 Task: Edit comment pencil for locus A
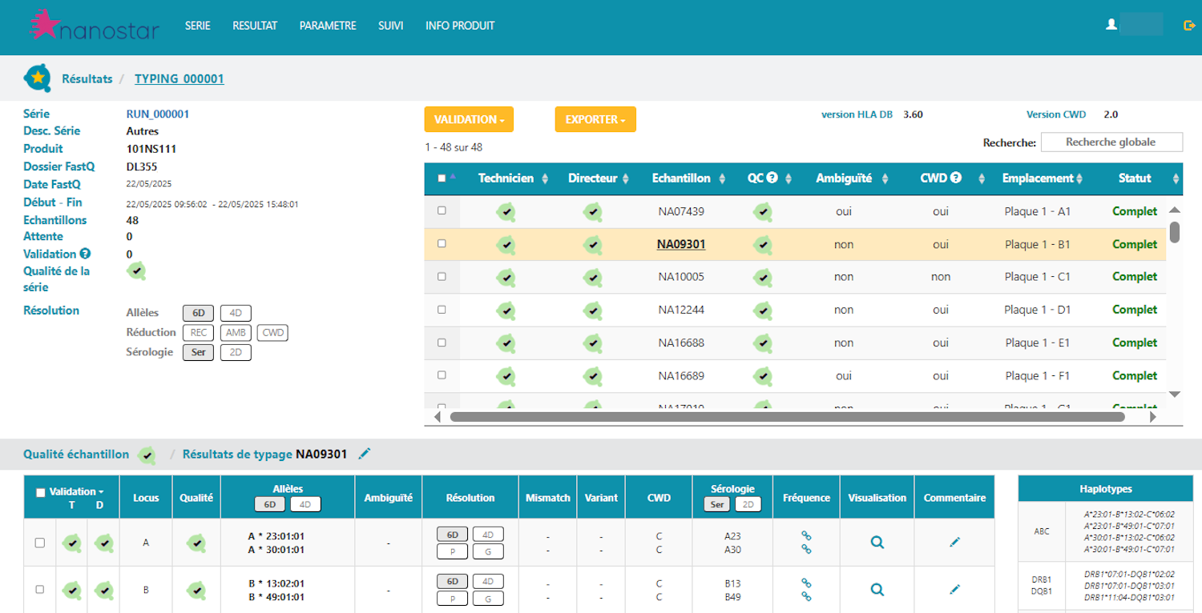tap(954, 542)
